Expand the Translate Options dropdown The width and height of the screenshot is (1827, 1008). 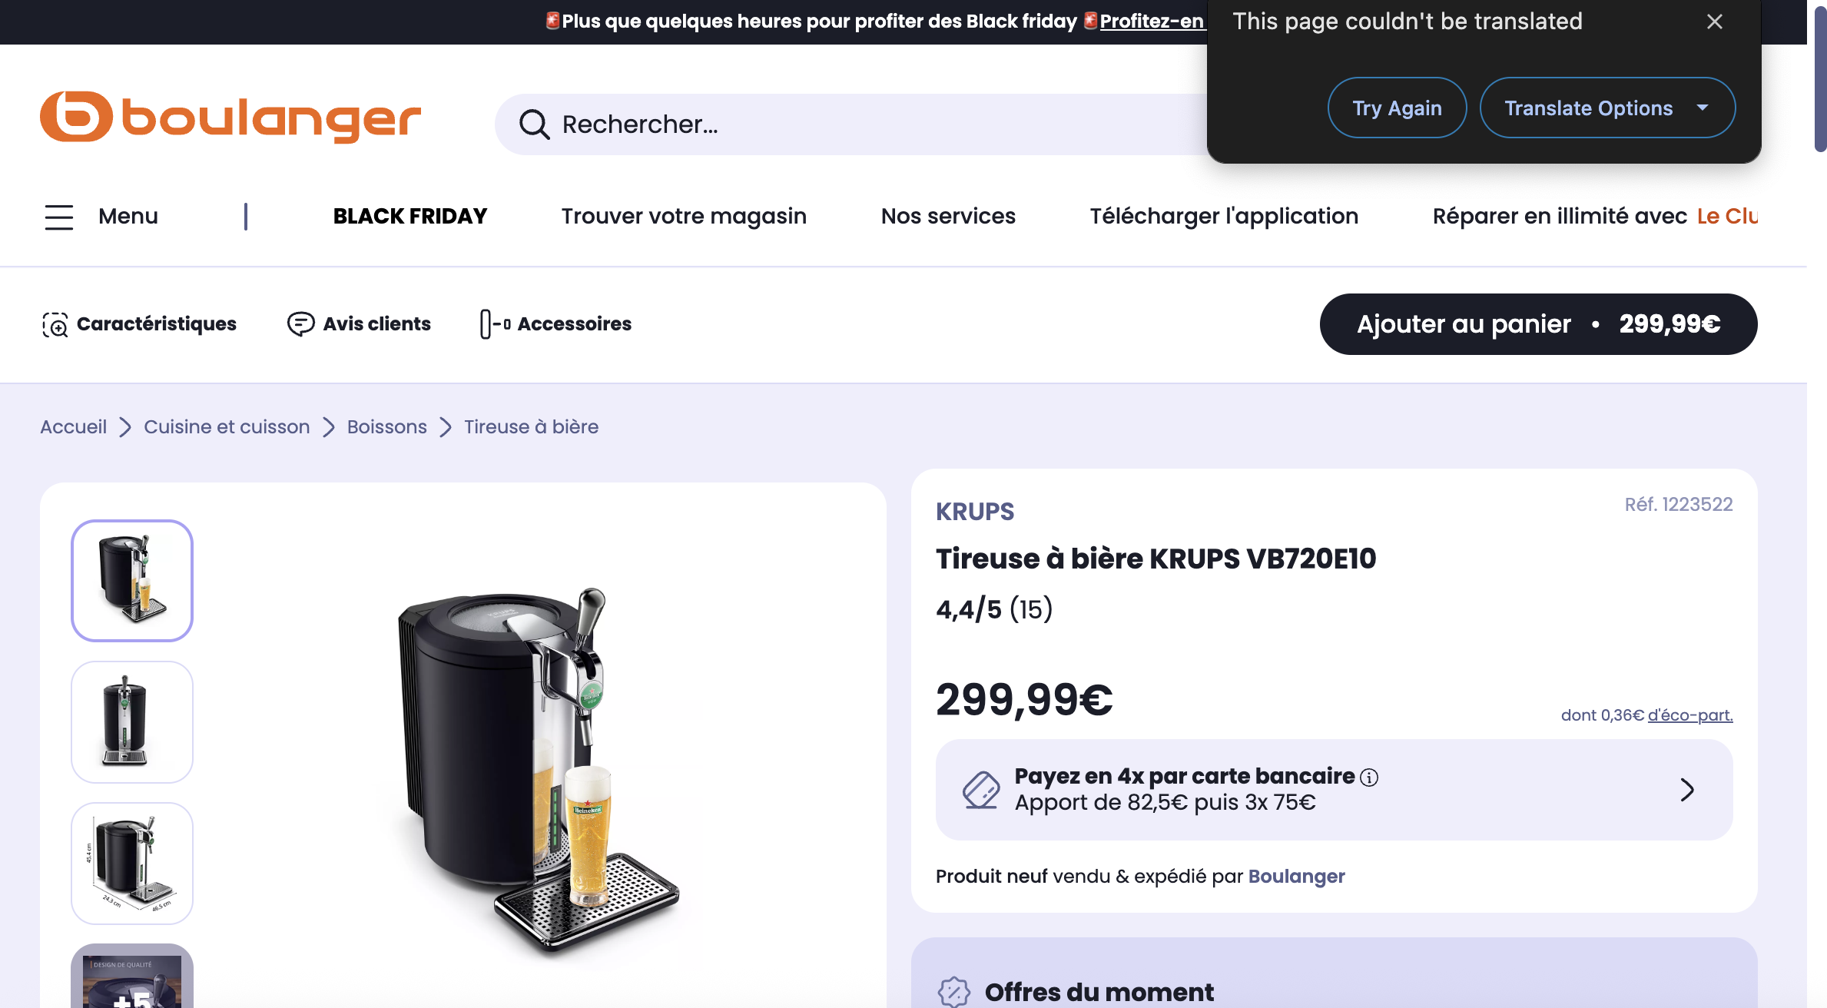pos(1703,108)
